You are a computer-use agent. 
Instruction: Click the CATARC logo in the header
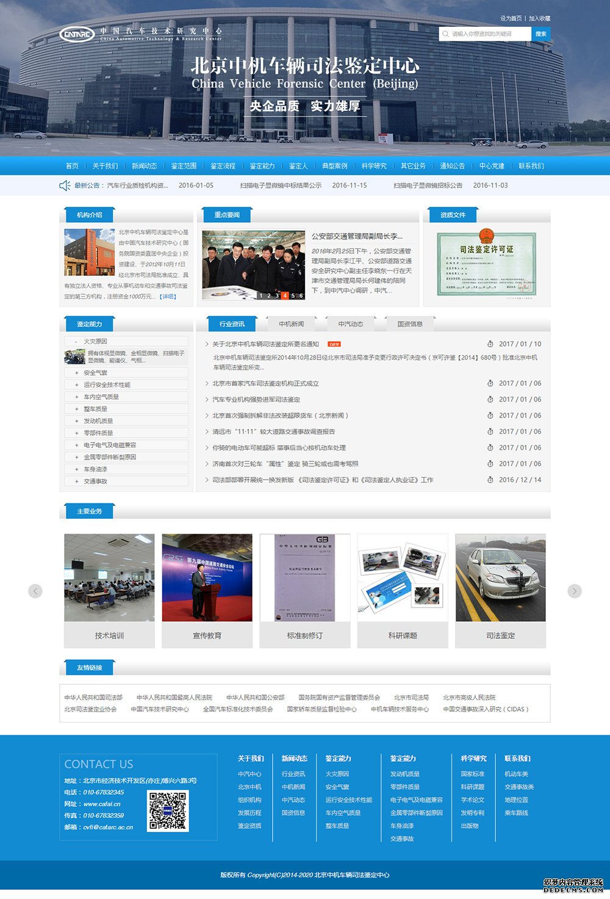click(x=77, y=34)
